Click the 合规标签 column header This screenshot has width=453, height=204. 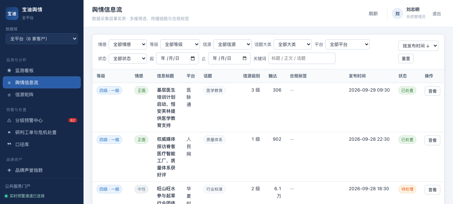click(298, 76)
